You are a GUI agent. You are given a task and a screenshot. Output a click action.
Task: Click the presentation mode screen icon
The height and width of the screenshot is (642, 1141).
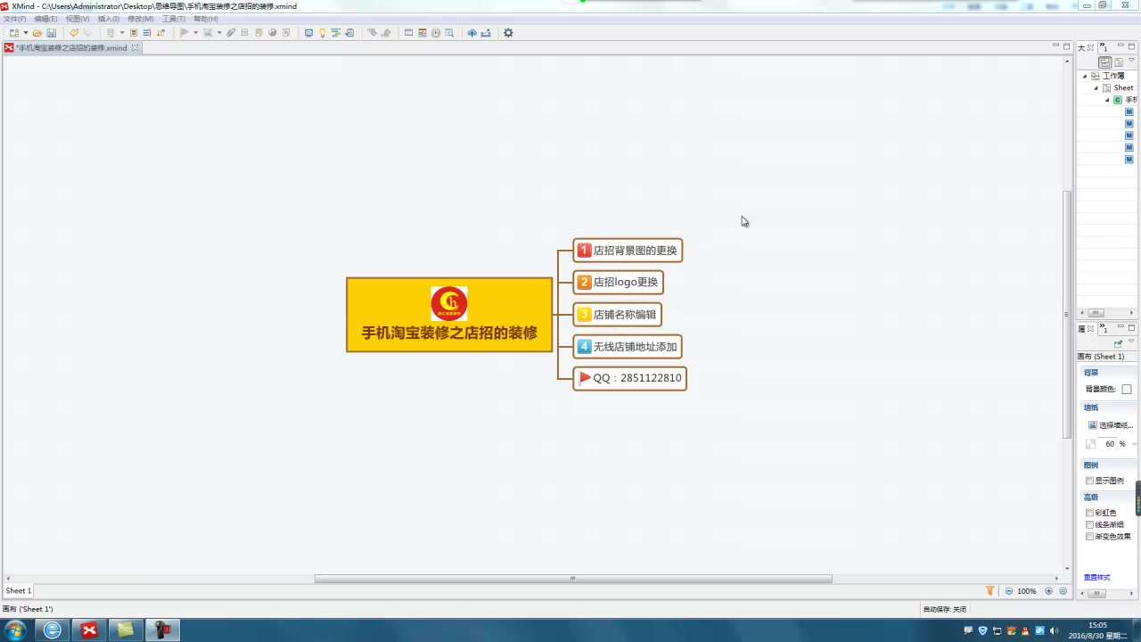(x=308, y=33)
